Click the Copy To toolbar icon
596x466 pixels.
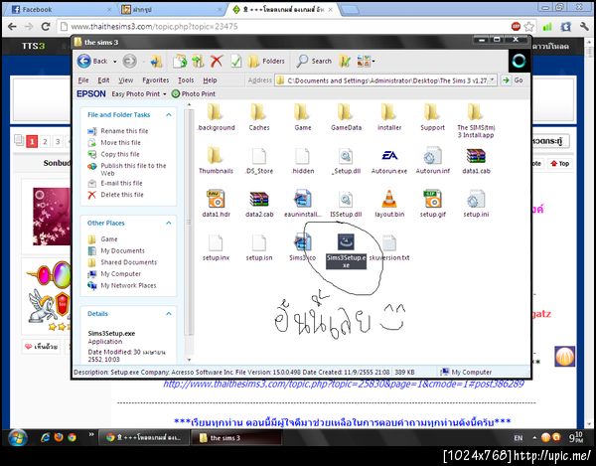point(198,61)
